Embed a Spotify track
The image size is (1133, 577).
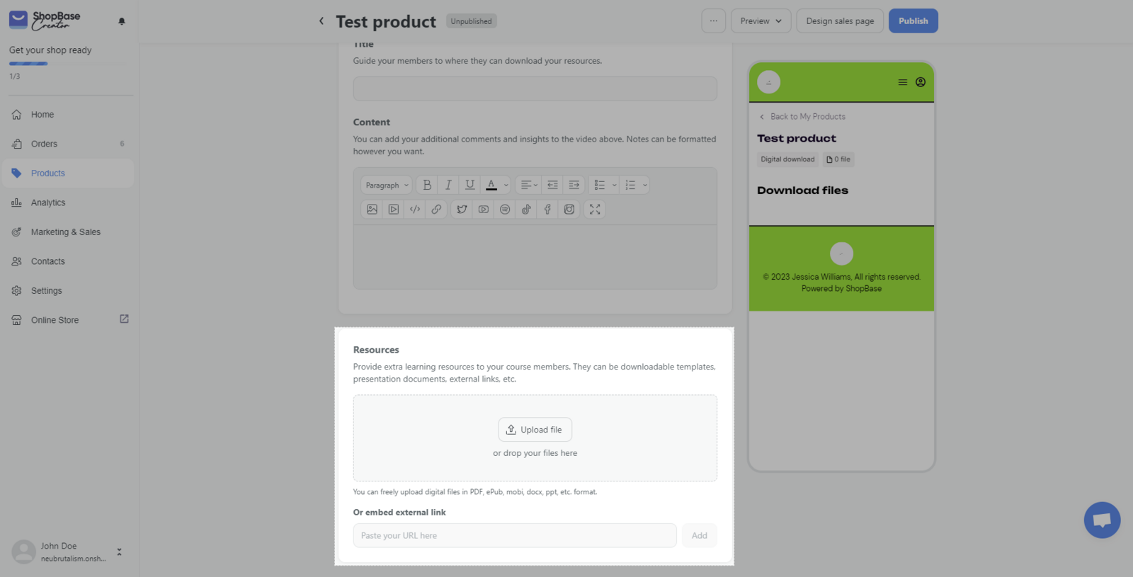[x=505, y=210]
